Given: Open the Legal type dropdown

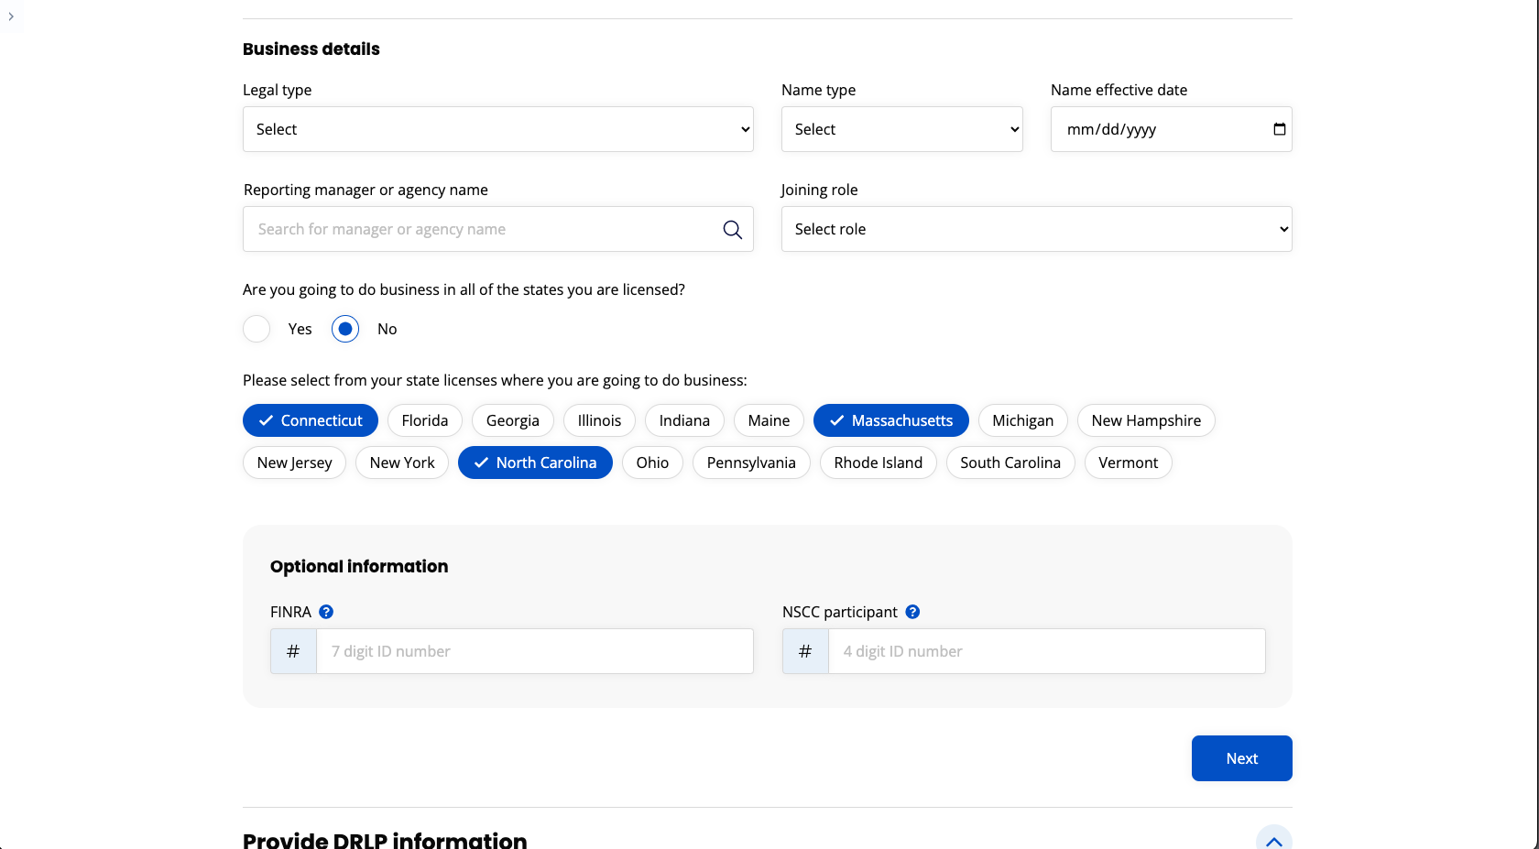Looking at the screenshot, I should pos(497,129).
